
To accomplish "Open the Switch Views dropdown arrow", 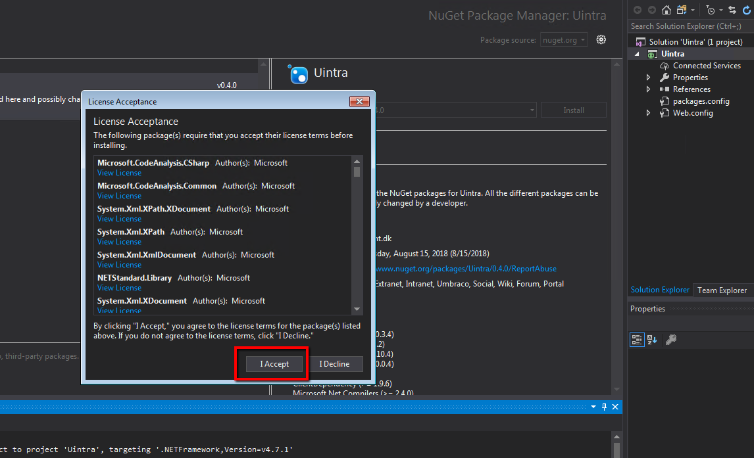I will pyautogui.click(x=692, y=10).
